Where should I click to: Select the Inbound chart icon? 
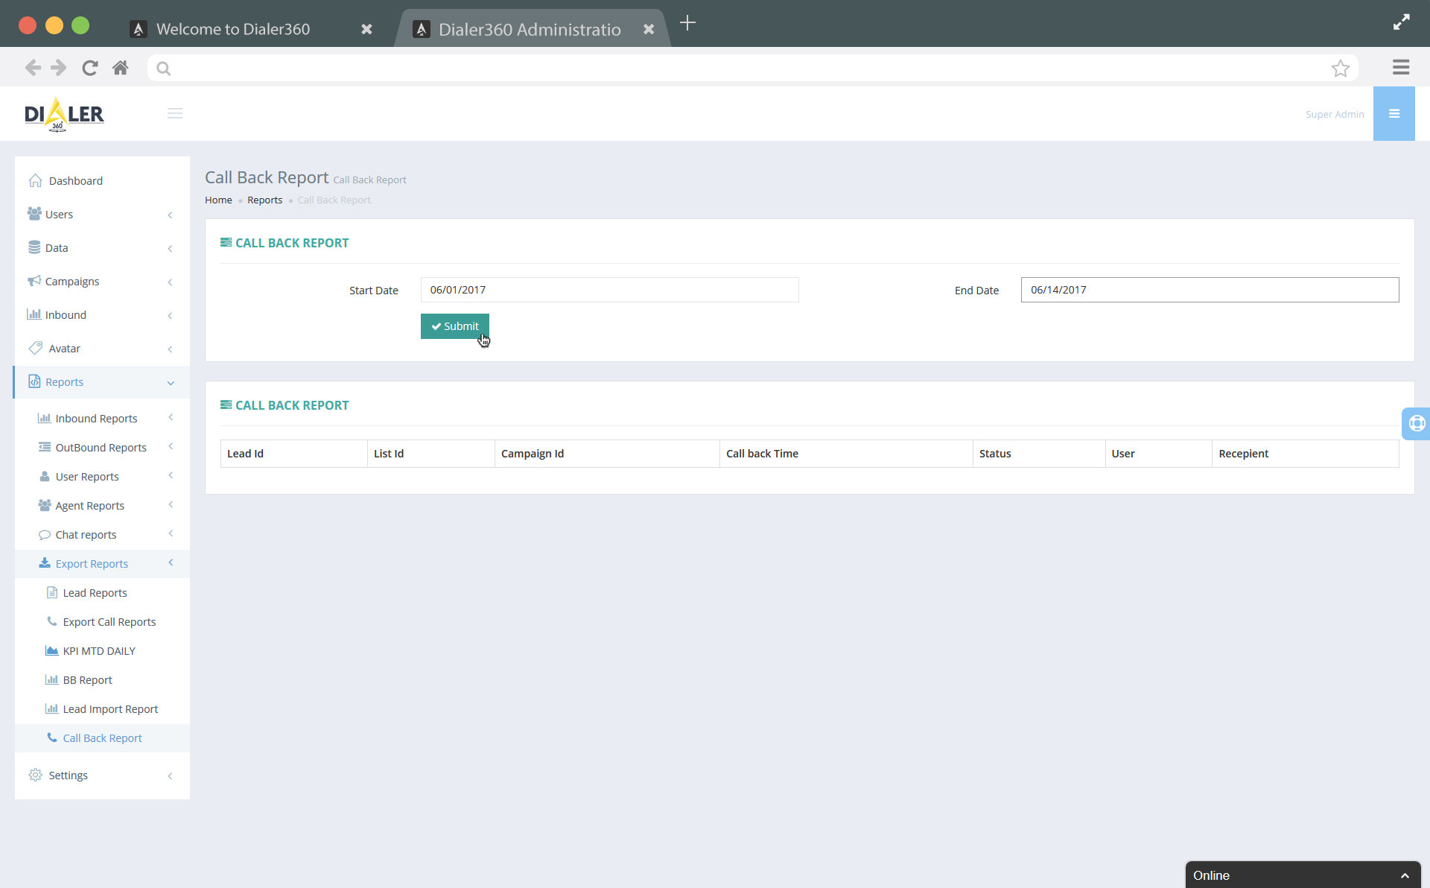pyautogui.click(x=34, y=314)
